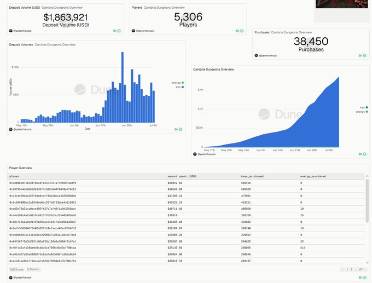Toggle the energy series in the bar chart legend
Image resolution: width=372 pixels, height=283 pixels.
tap(177, 83)
